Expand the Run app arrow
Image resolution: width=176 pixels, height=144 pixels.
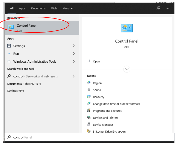click(x=74, y=54)
